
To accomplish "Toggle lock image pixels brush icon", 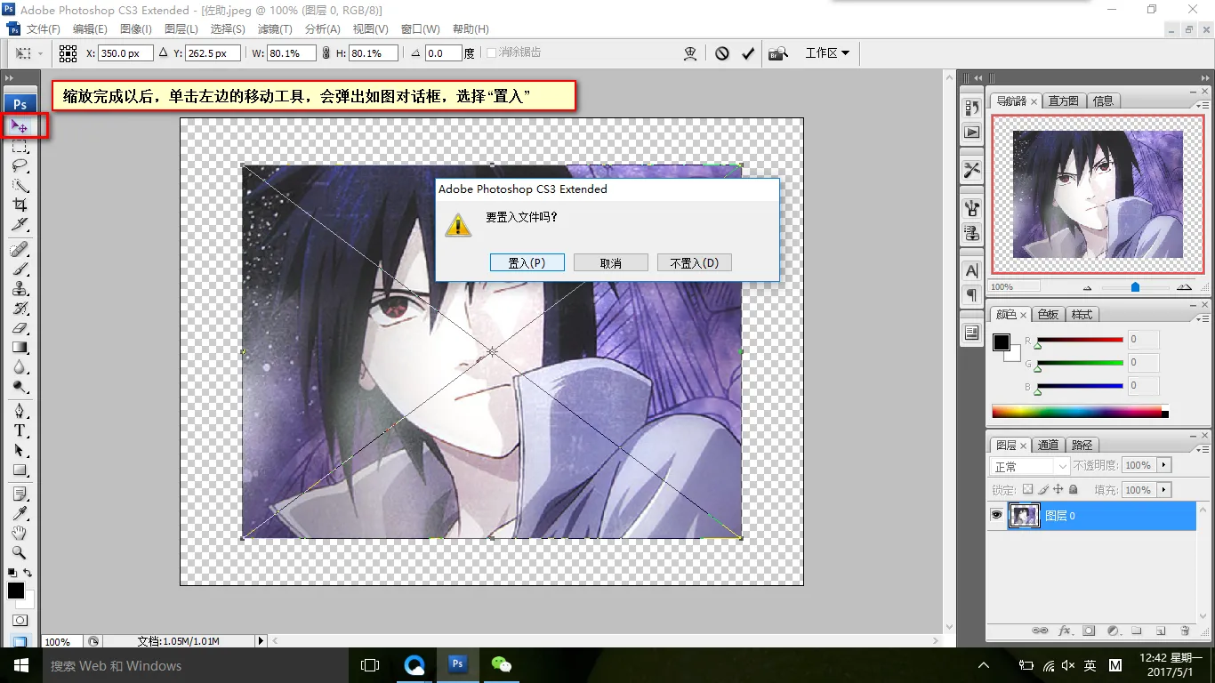I will [1043, 489].
